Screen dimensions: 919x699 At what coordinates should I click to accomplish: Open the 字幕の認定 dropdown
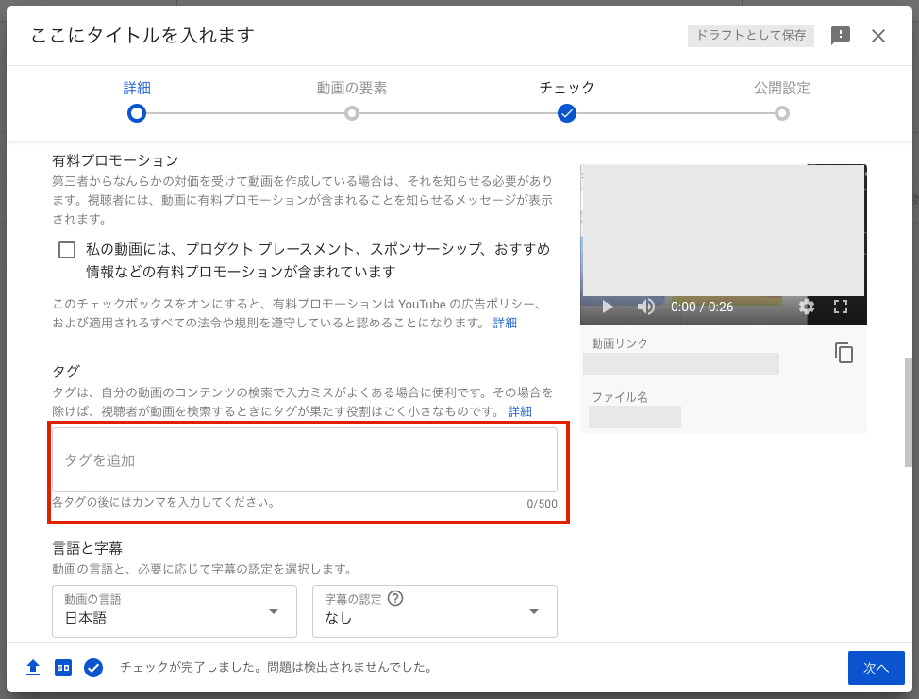[x=434, y=610]
